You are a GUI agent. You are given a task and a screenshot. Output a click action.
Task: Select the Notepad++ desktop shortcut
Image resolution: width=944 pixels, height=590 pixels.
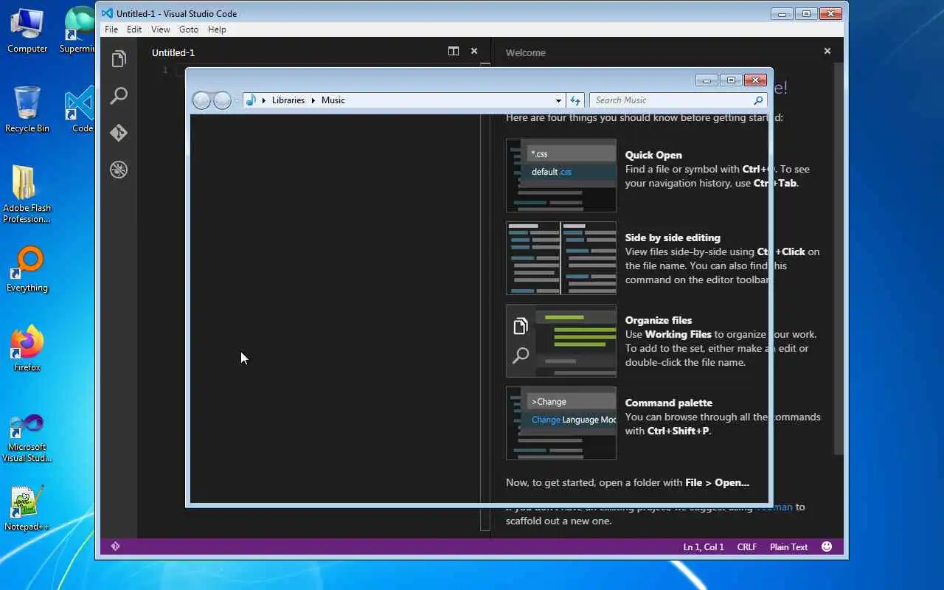point(27,509)
